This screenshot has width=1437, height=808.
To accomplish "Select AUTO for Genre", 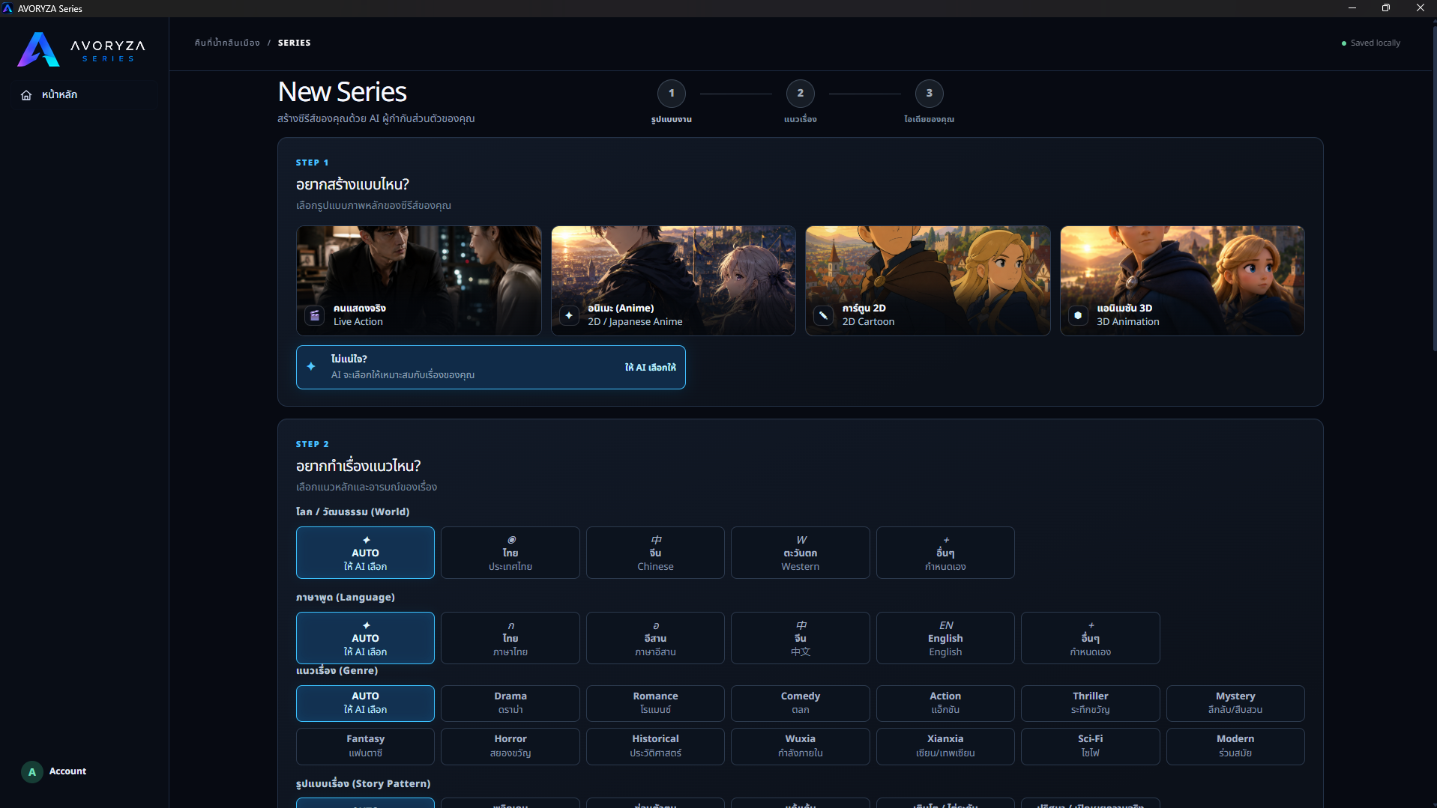I will (365, 703).
